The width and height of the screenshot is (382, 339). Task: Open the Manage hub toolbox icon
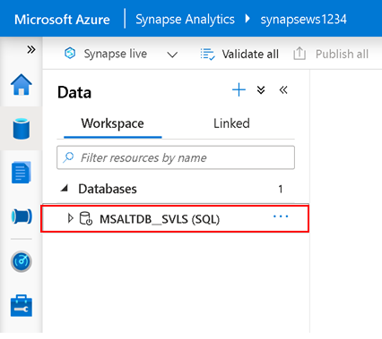point(22,306)
